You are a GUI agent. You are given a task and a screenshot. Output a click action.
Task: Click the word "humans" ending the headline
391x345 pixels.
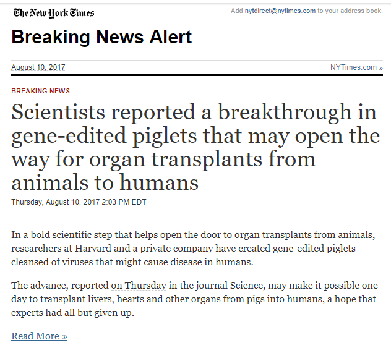click(x=159, y=183)
